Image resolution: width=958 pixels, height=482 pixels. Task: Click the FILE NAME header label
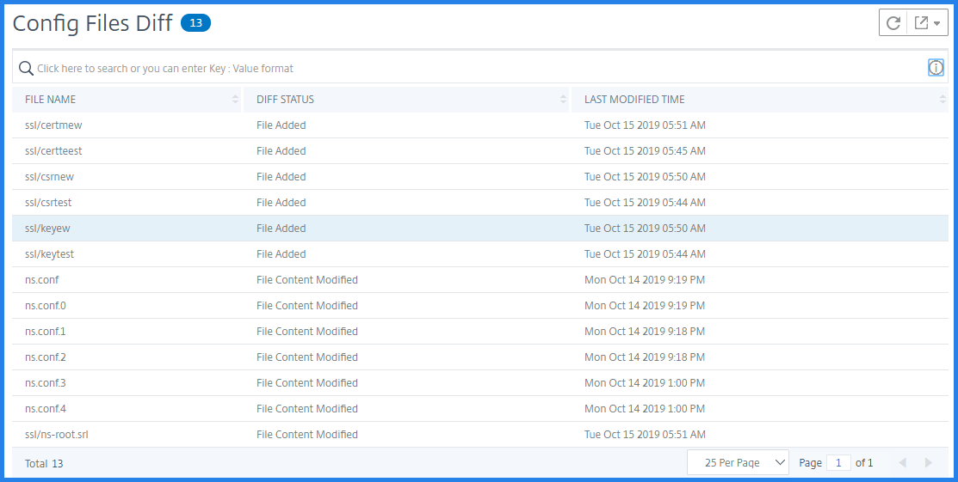coord(50,100)
